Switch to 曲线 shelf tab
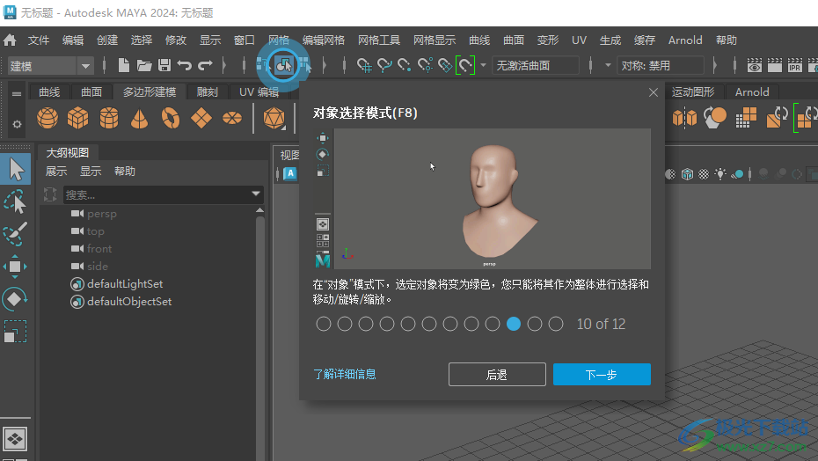This screenshot has width=818, height=461. click(49, 91)
